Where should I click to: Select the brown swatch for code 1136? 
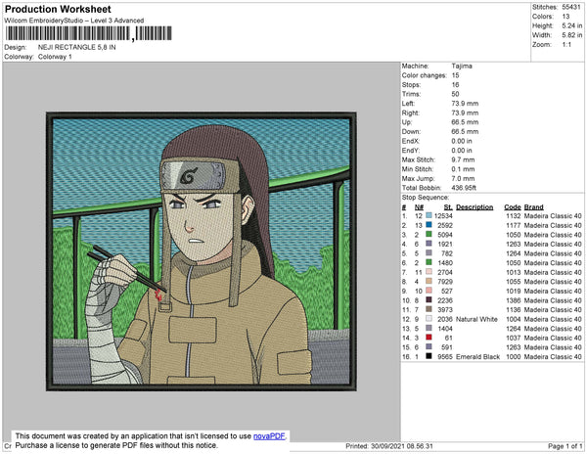click(x=429, y=309)
